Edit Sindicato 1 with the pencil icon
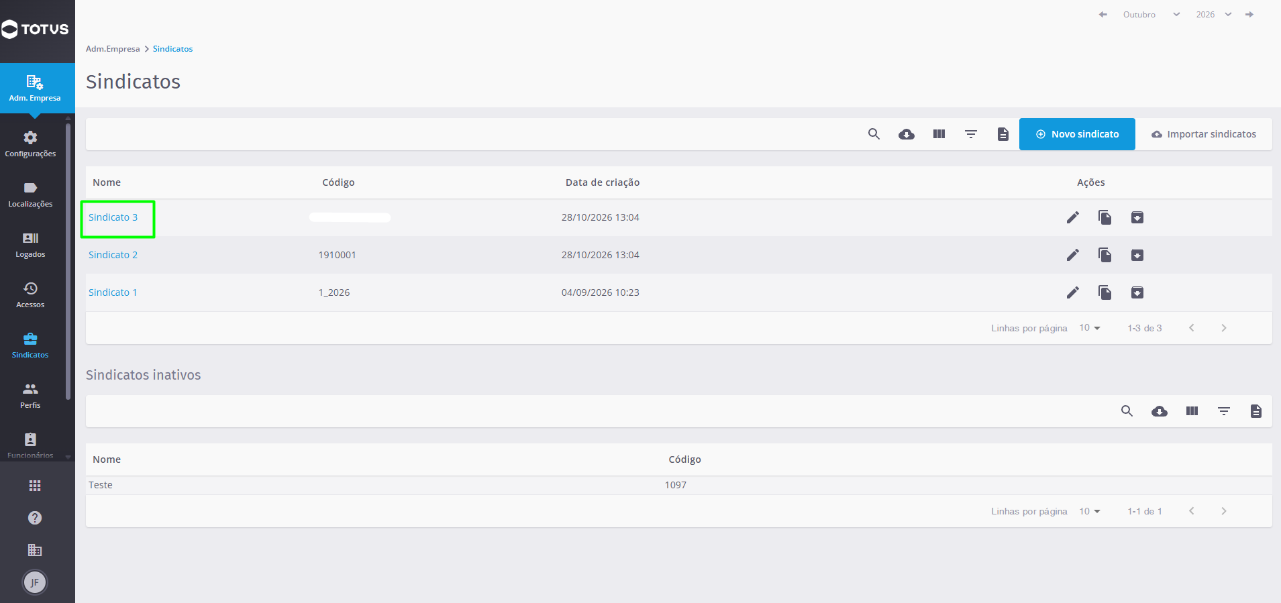The image size is (1281, 603). pos(1073,292)
